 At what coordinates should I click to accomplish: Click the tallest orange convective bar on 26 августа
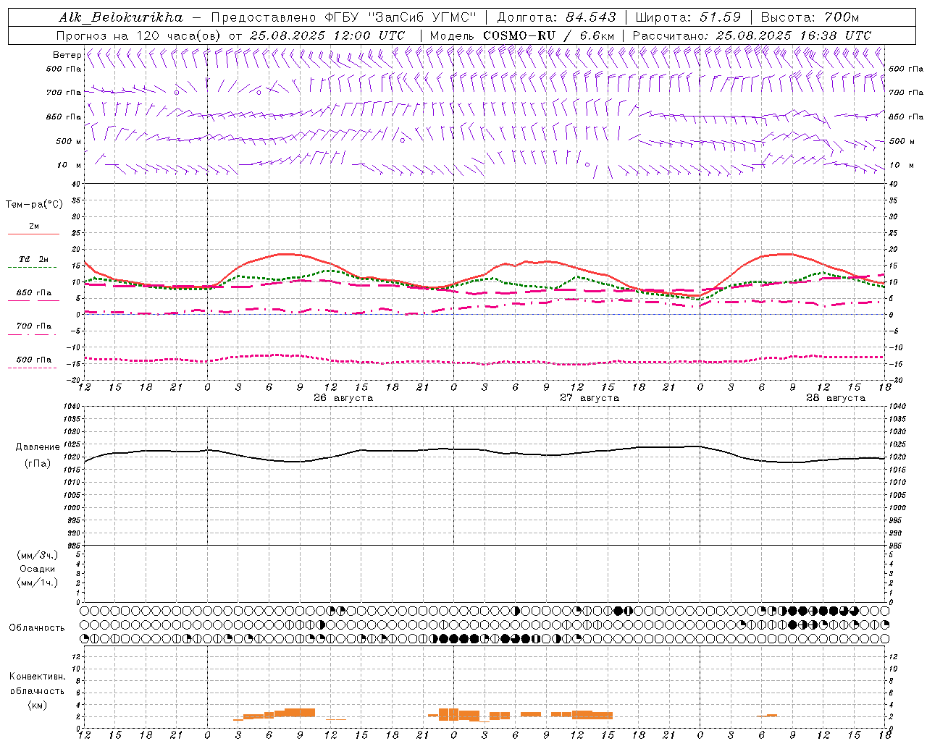click(300, 713)
